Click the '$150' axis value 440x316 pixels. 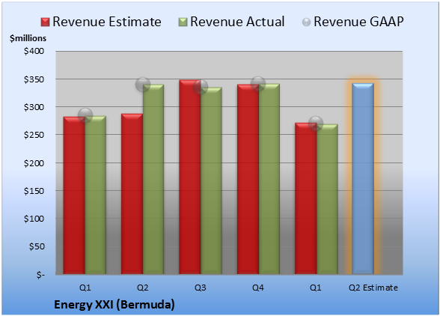[34, 191]
